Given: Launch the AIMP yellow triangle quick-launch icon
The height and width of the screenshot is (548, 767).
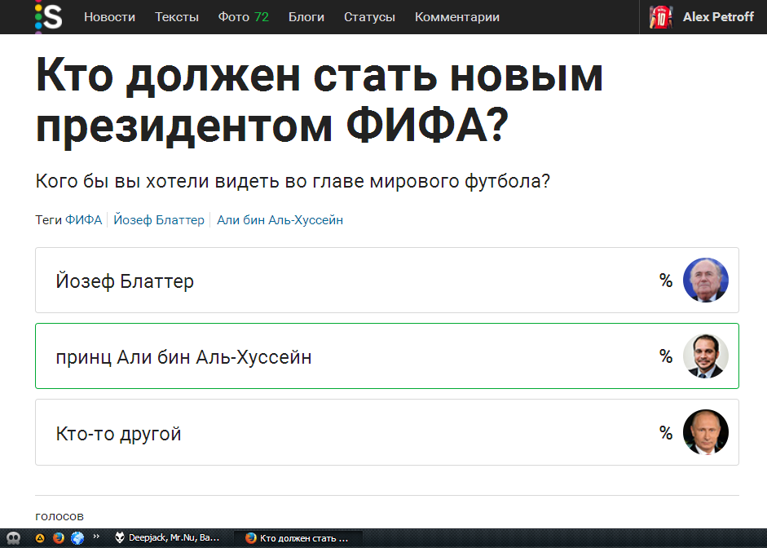Looking at the screenshot, I should tap(40, 538).
